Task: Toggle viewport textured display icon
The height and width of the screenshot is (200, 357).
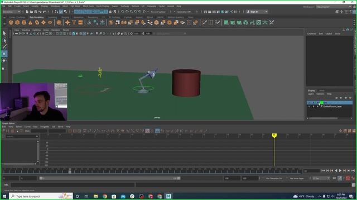Action: (x=84, y=33)
